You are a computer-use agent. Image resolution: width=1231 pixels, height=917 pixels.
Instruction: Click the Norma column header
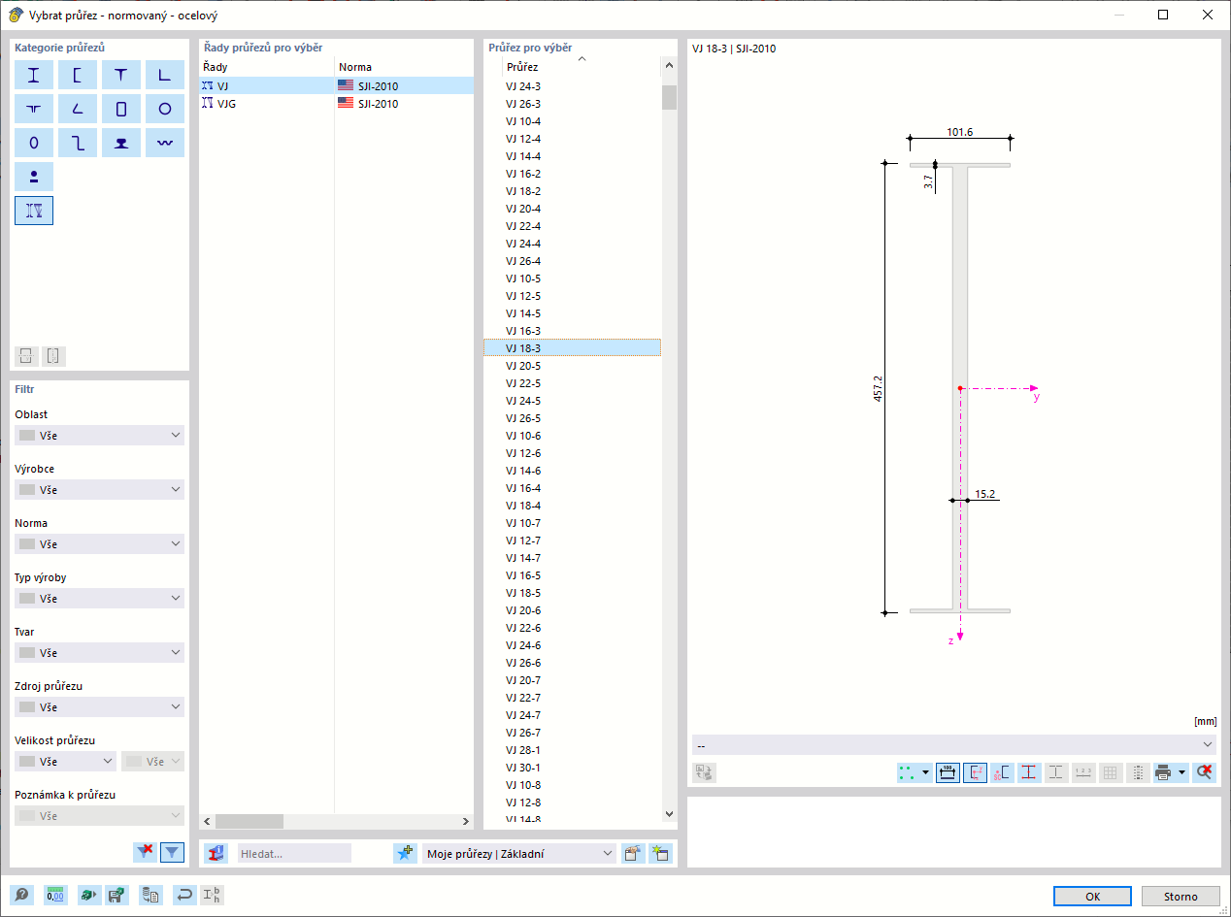click(x=404, y=67)
